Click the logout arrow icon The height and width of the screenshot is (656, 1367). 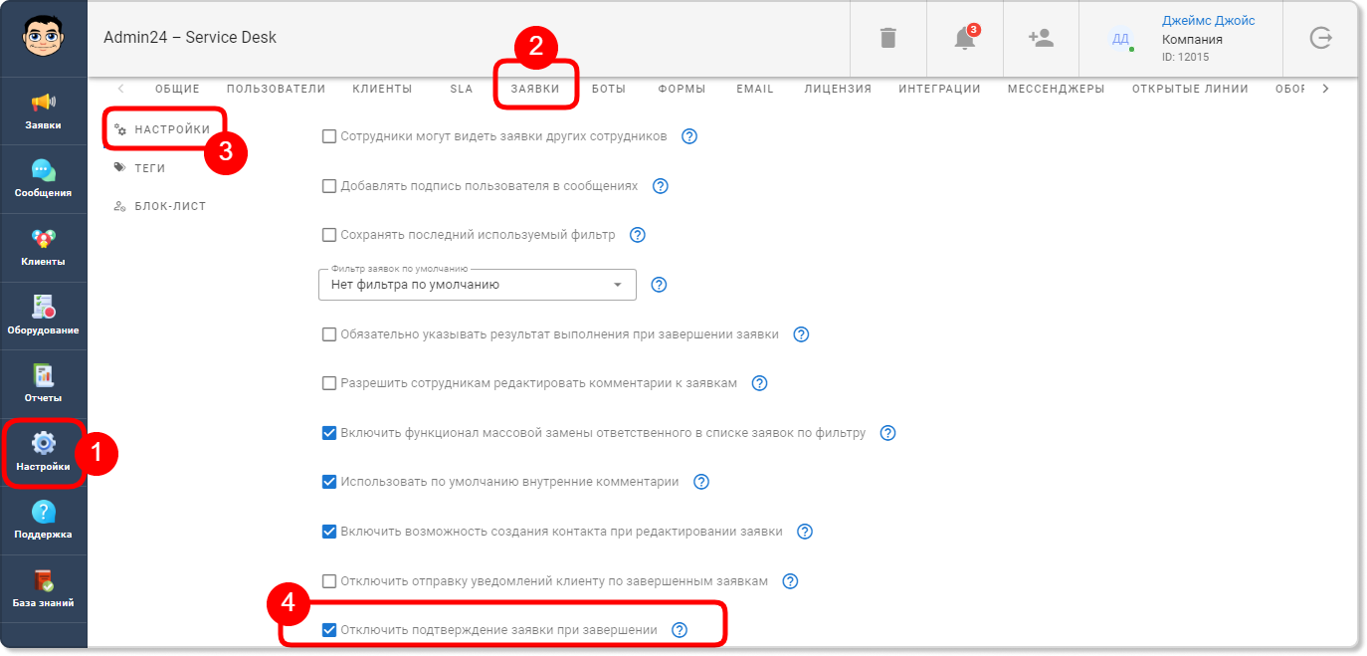(1320, 38)
